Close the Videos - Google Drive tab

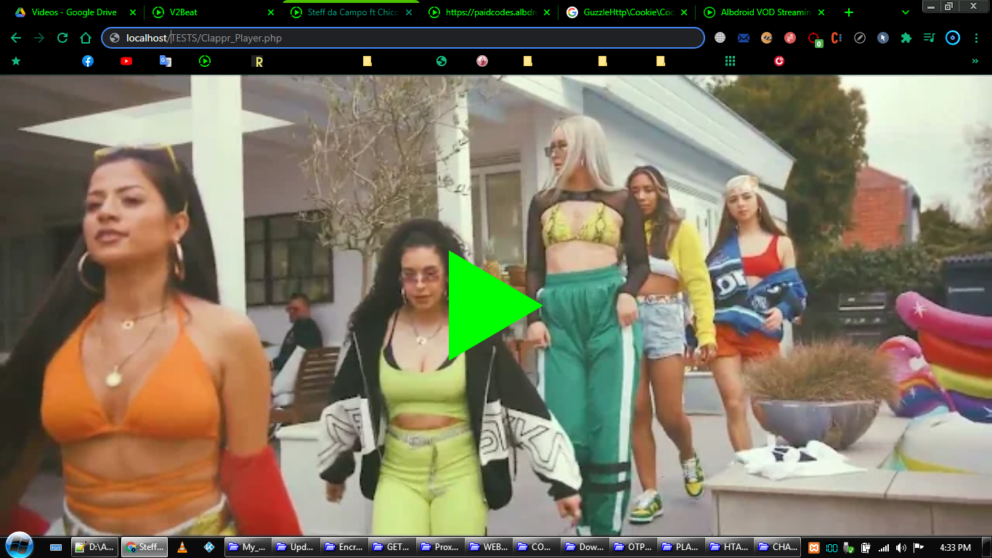(x=132, y=12)
